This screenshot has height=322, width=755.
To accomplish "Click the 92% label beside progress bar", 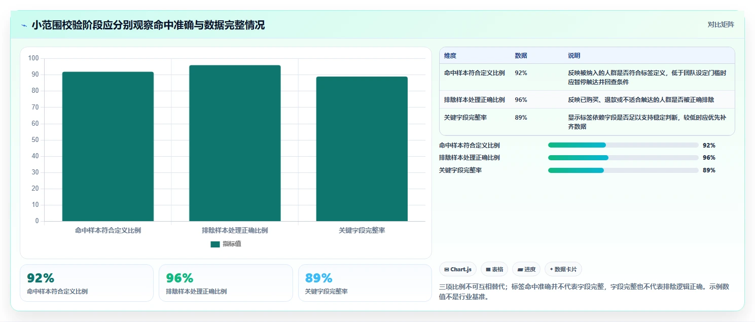I will pyautogui.click(x=709, y=145).
